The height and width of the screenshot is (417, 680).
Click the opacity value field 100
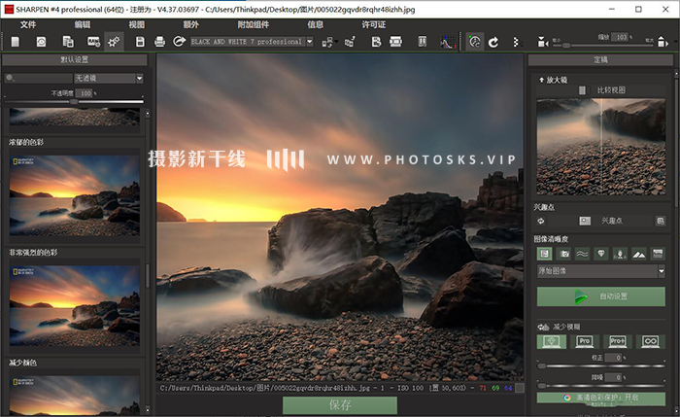coord(85,93)
